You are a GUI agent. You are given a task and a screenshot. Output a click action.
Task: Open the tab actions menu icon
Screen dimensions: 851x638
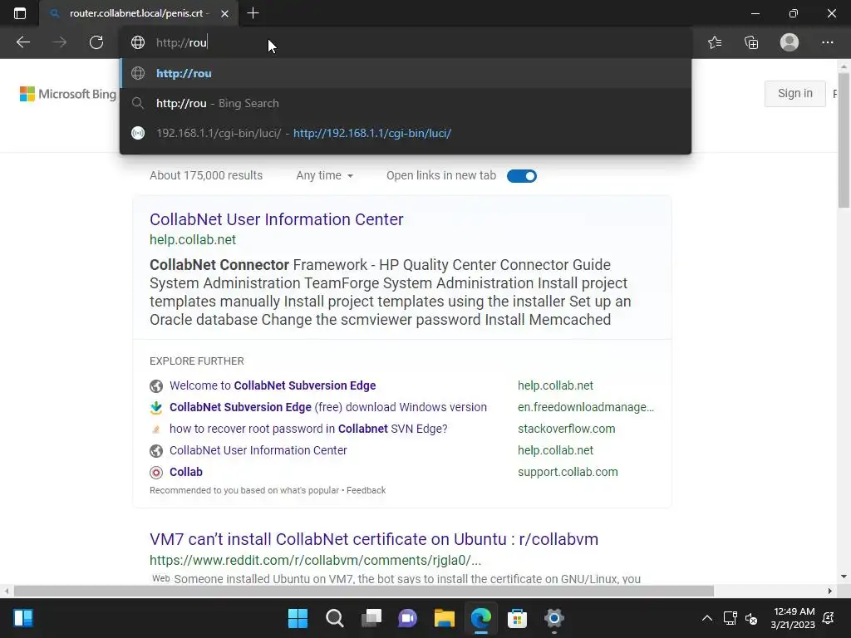coord(20,13)
